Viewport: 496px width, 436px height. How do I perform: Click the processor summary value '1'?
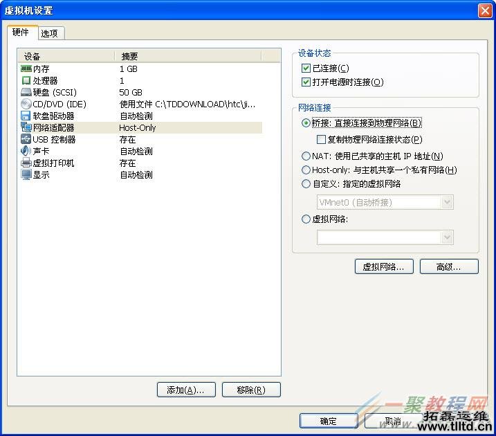[x=122, y=81]
